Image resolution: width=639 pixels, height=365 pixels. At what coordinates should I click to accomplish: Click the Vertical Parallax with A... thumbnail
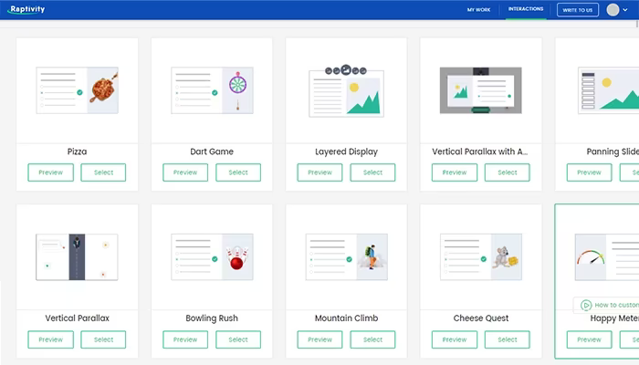click(481, 90)
